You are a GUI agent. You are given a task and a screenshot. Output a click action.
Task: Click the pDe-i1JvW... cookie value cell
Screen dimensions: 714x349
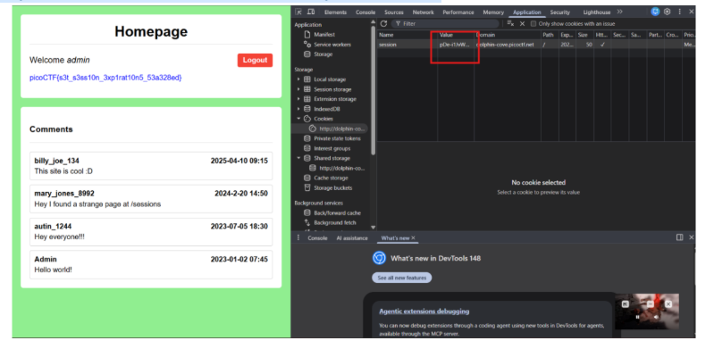tap(456, 45)
